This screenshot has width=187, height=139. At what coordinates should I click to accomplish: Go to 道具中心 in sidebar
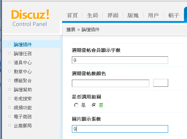point(23,62)
